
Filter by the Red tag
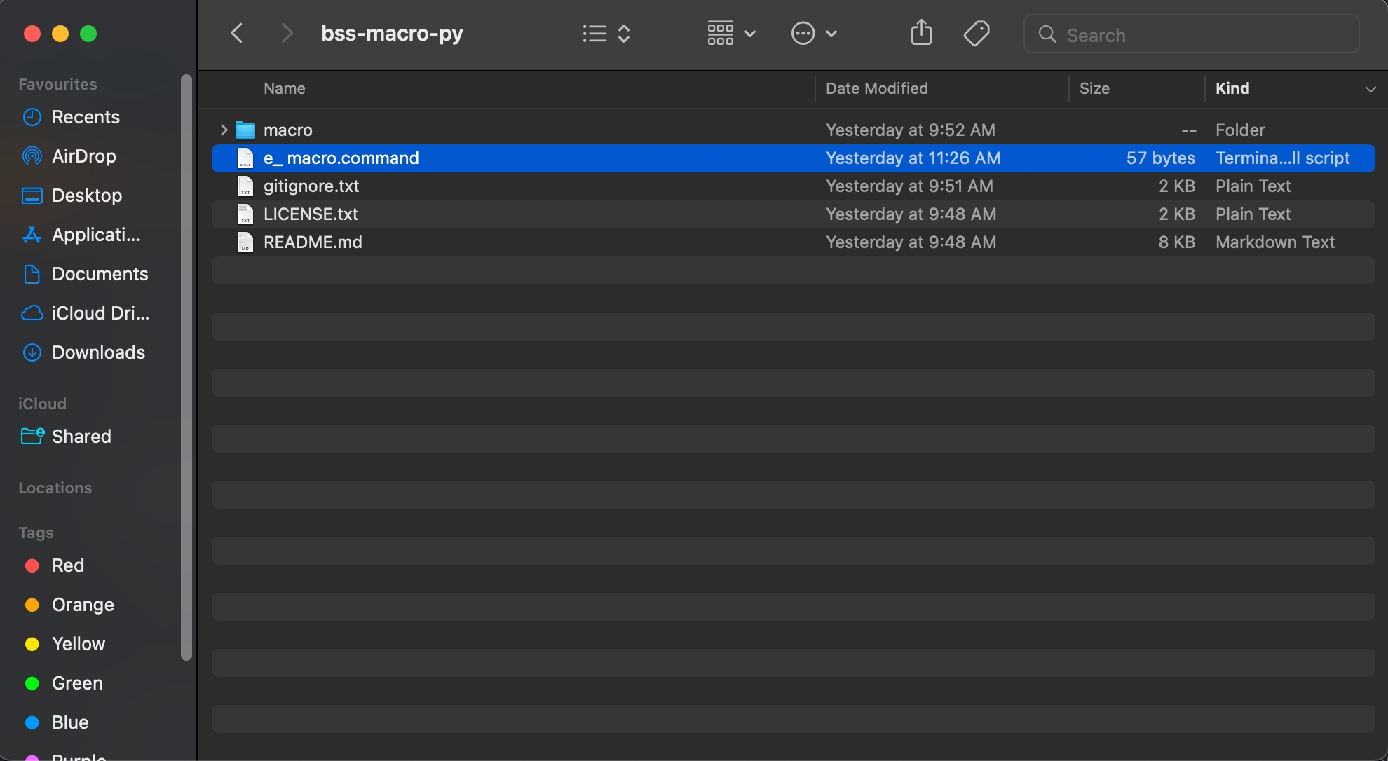point(67,565)
